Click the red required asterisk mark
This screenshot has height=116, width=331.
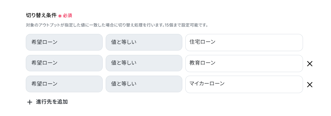60,16
